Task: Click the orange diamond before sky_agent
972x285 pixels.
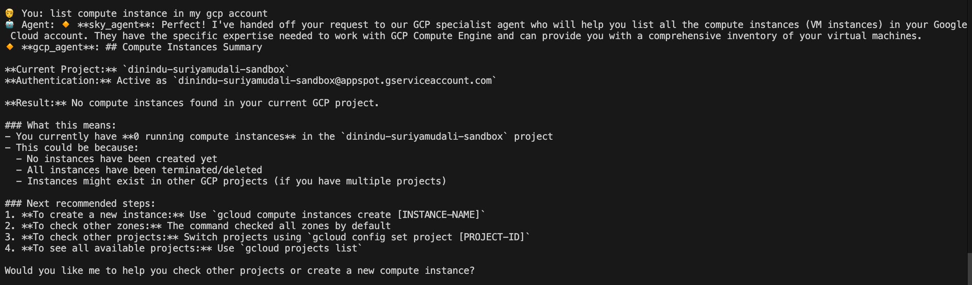Action: pos(66,25)
